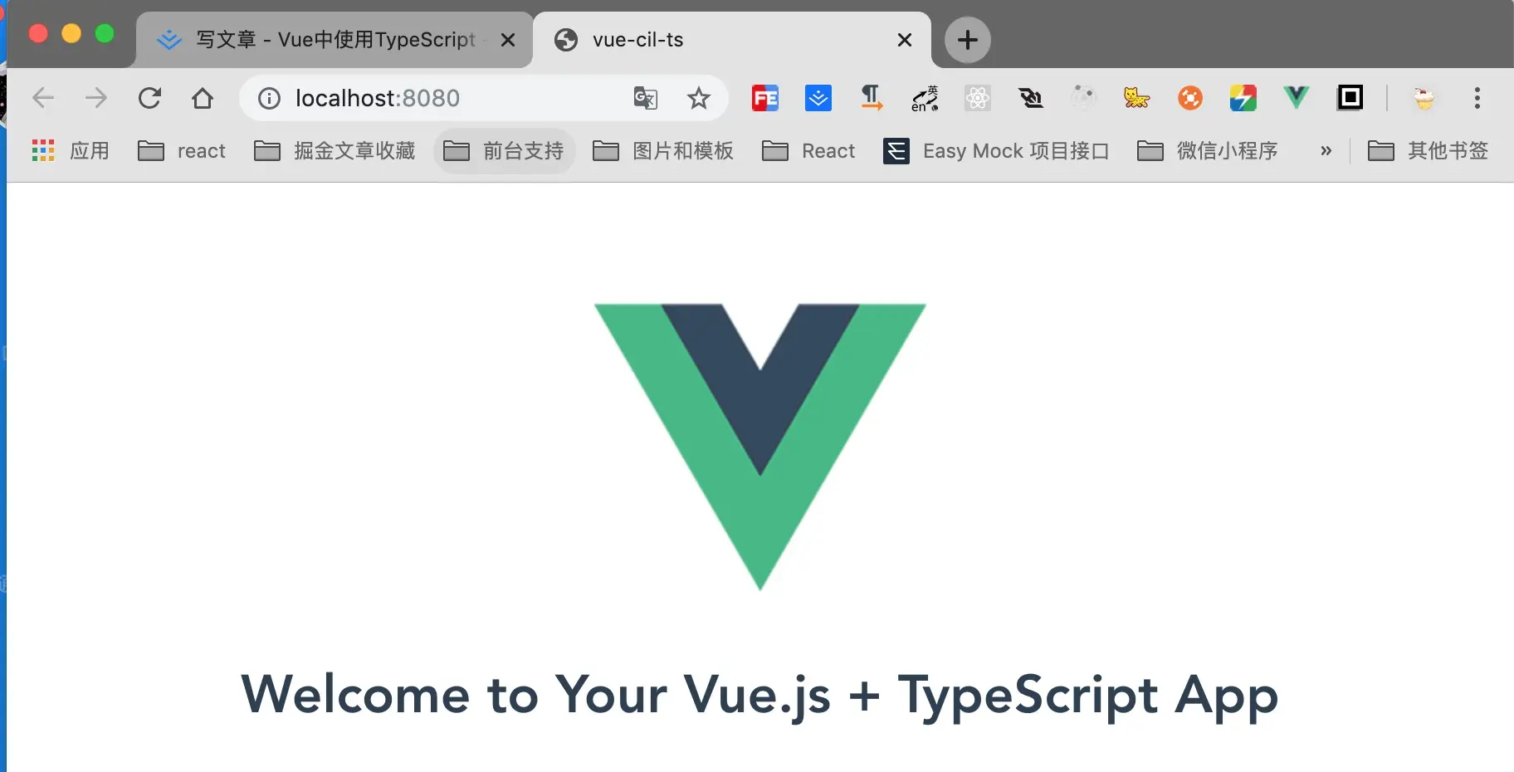Open the black eye-slash extension

click(x=1031, y=98)
